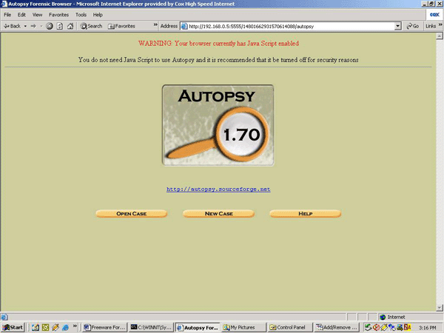Image resolution: width=444 pixels, height=333 pixels.
Task: Refresh the page using the toolbar icon
Action: [x=60, y=26]
